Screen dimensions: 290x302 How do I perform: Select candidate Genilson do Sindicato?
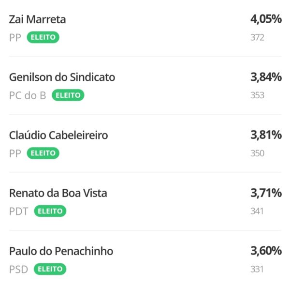[x=62, y=77]
